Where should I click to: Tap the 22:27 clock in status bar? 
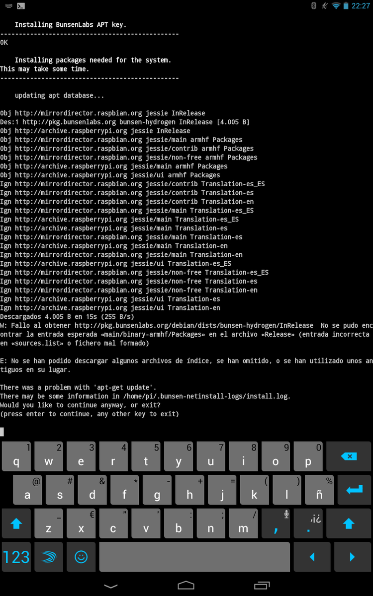pyautogui.click(x=361, y=6)
